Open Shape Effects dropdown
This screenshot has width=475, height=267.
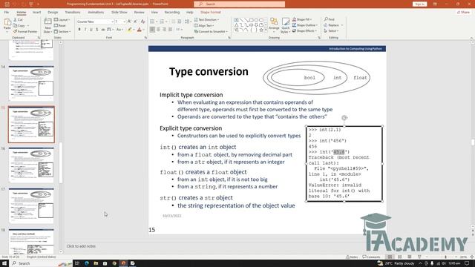pos(304,31)
